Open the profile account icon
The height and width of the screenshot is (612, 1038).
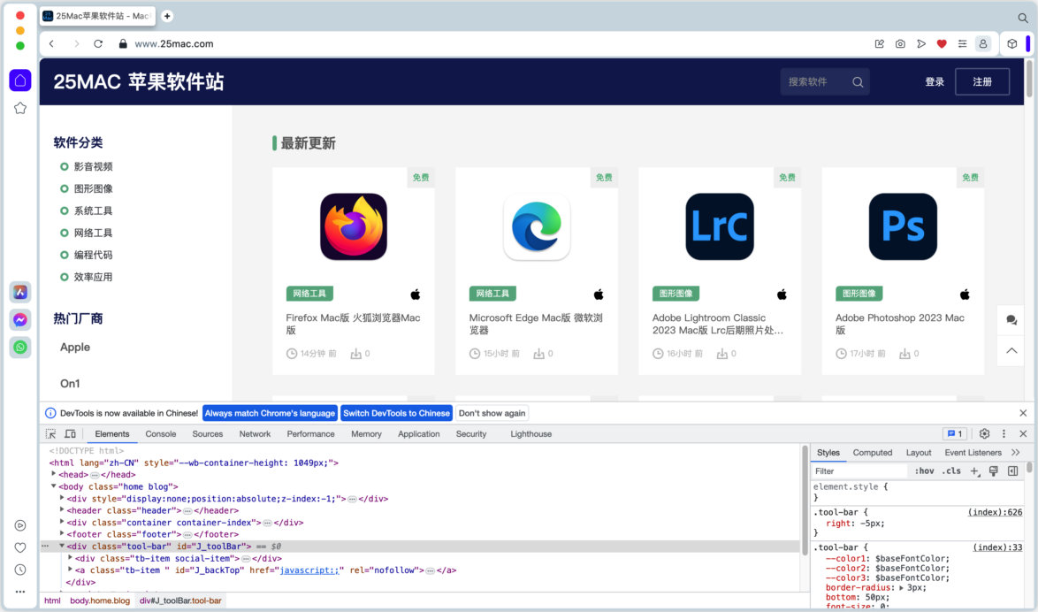click(983, 43)
